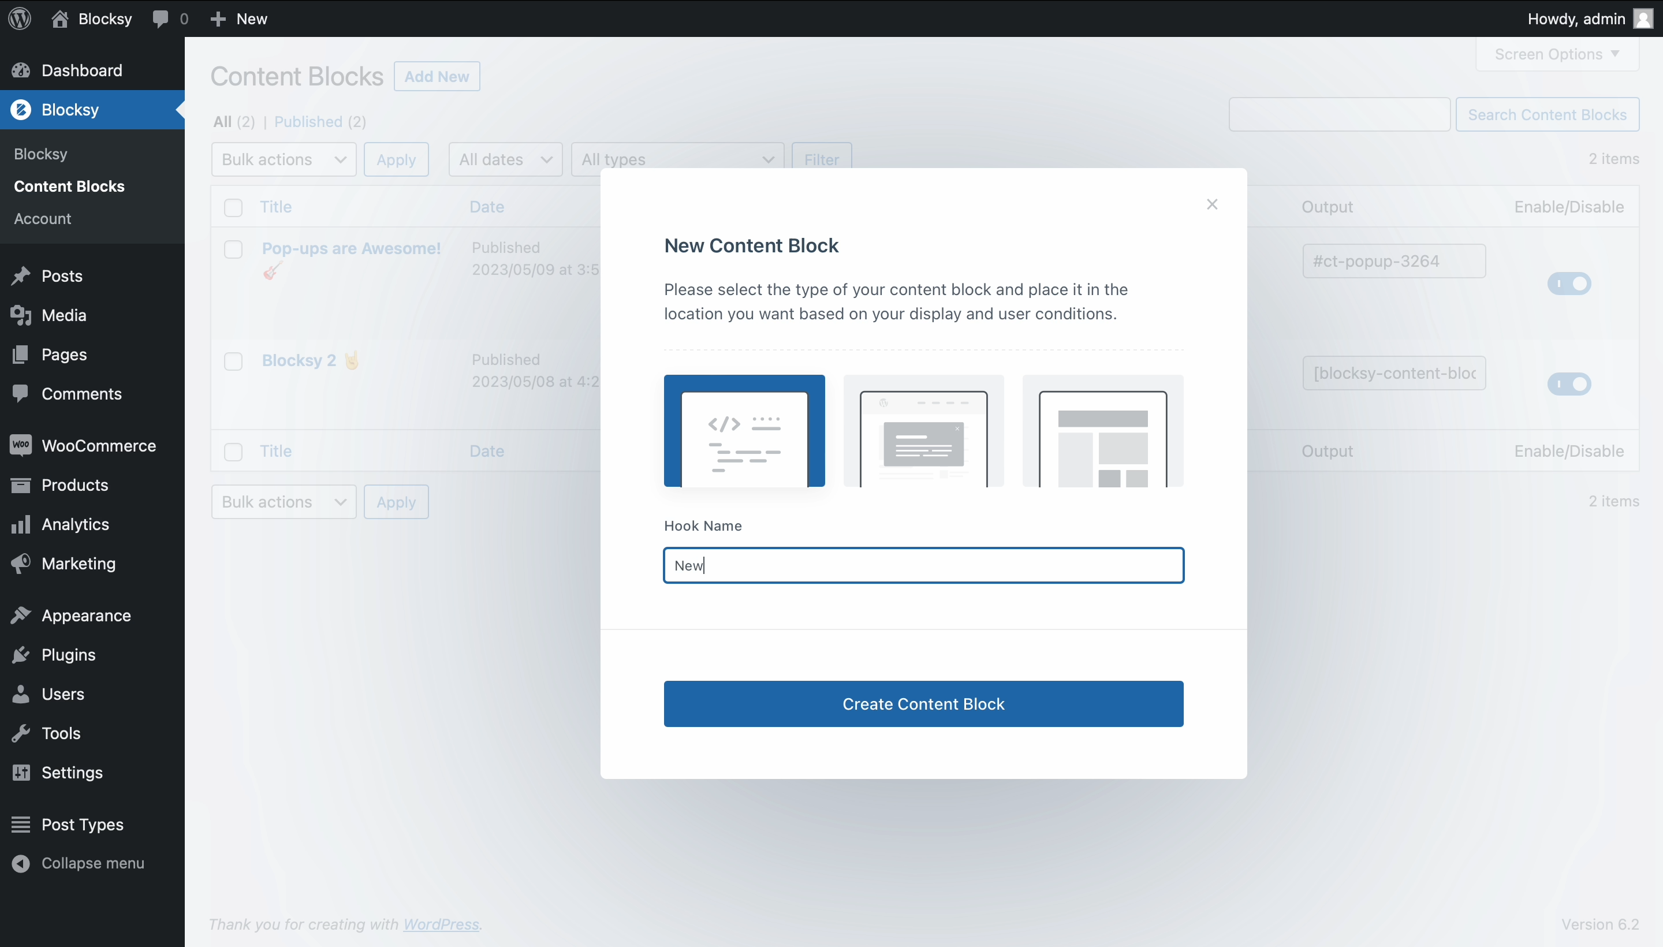1663x947 pixels.
Task: Check the Pop-ups are Awesome row checkbox
Action: coord(233,250)
